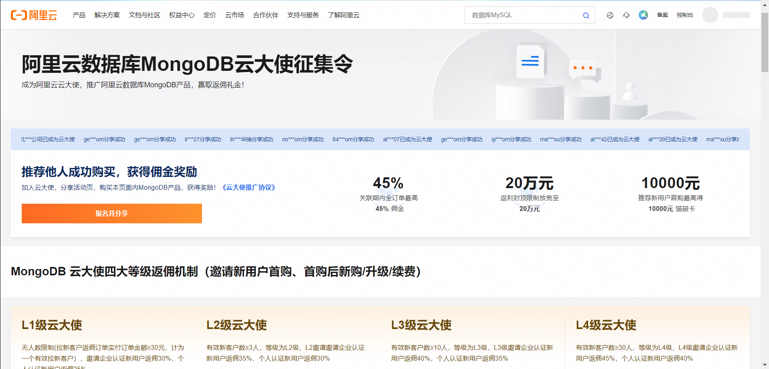Viewport: 769px width, 369px height.
Task: Open the 合作伙伴 menu
Action: point(266,15)
